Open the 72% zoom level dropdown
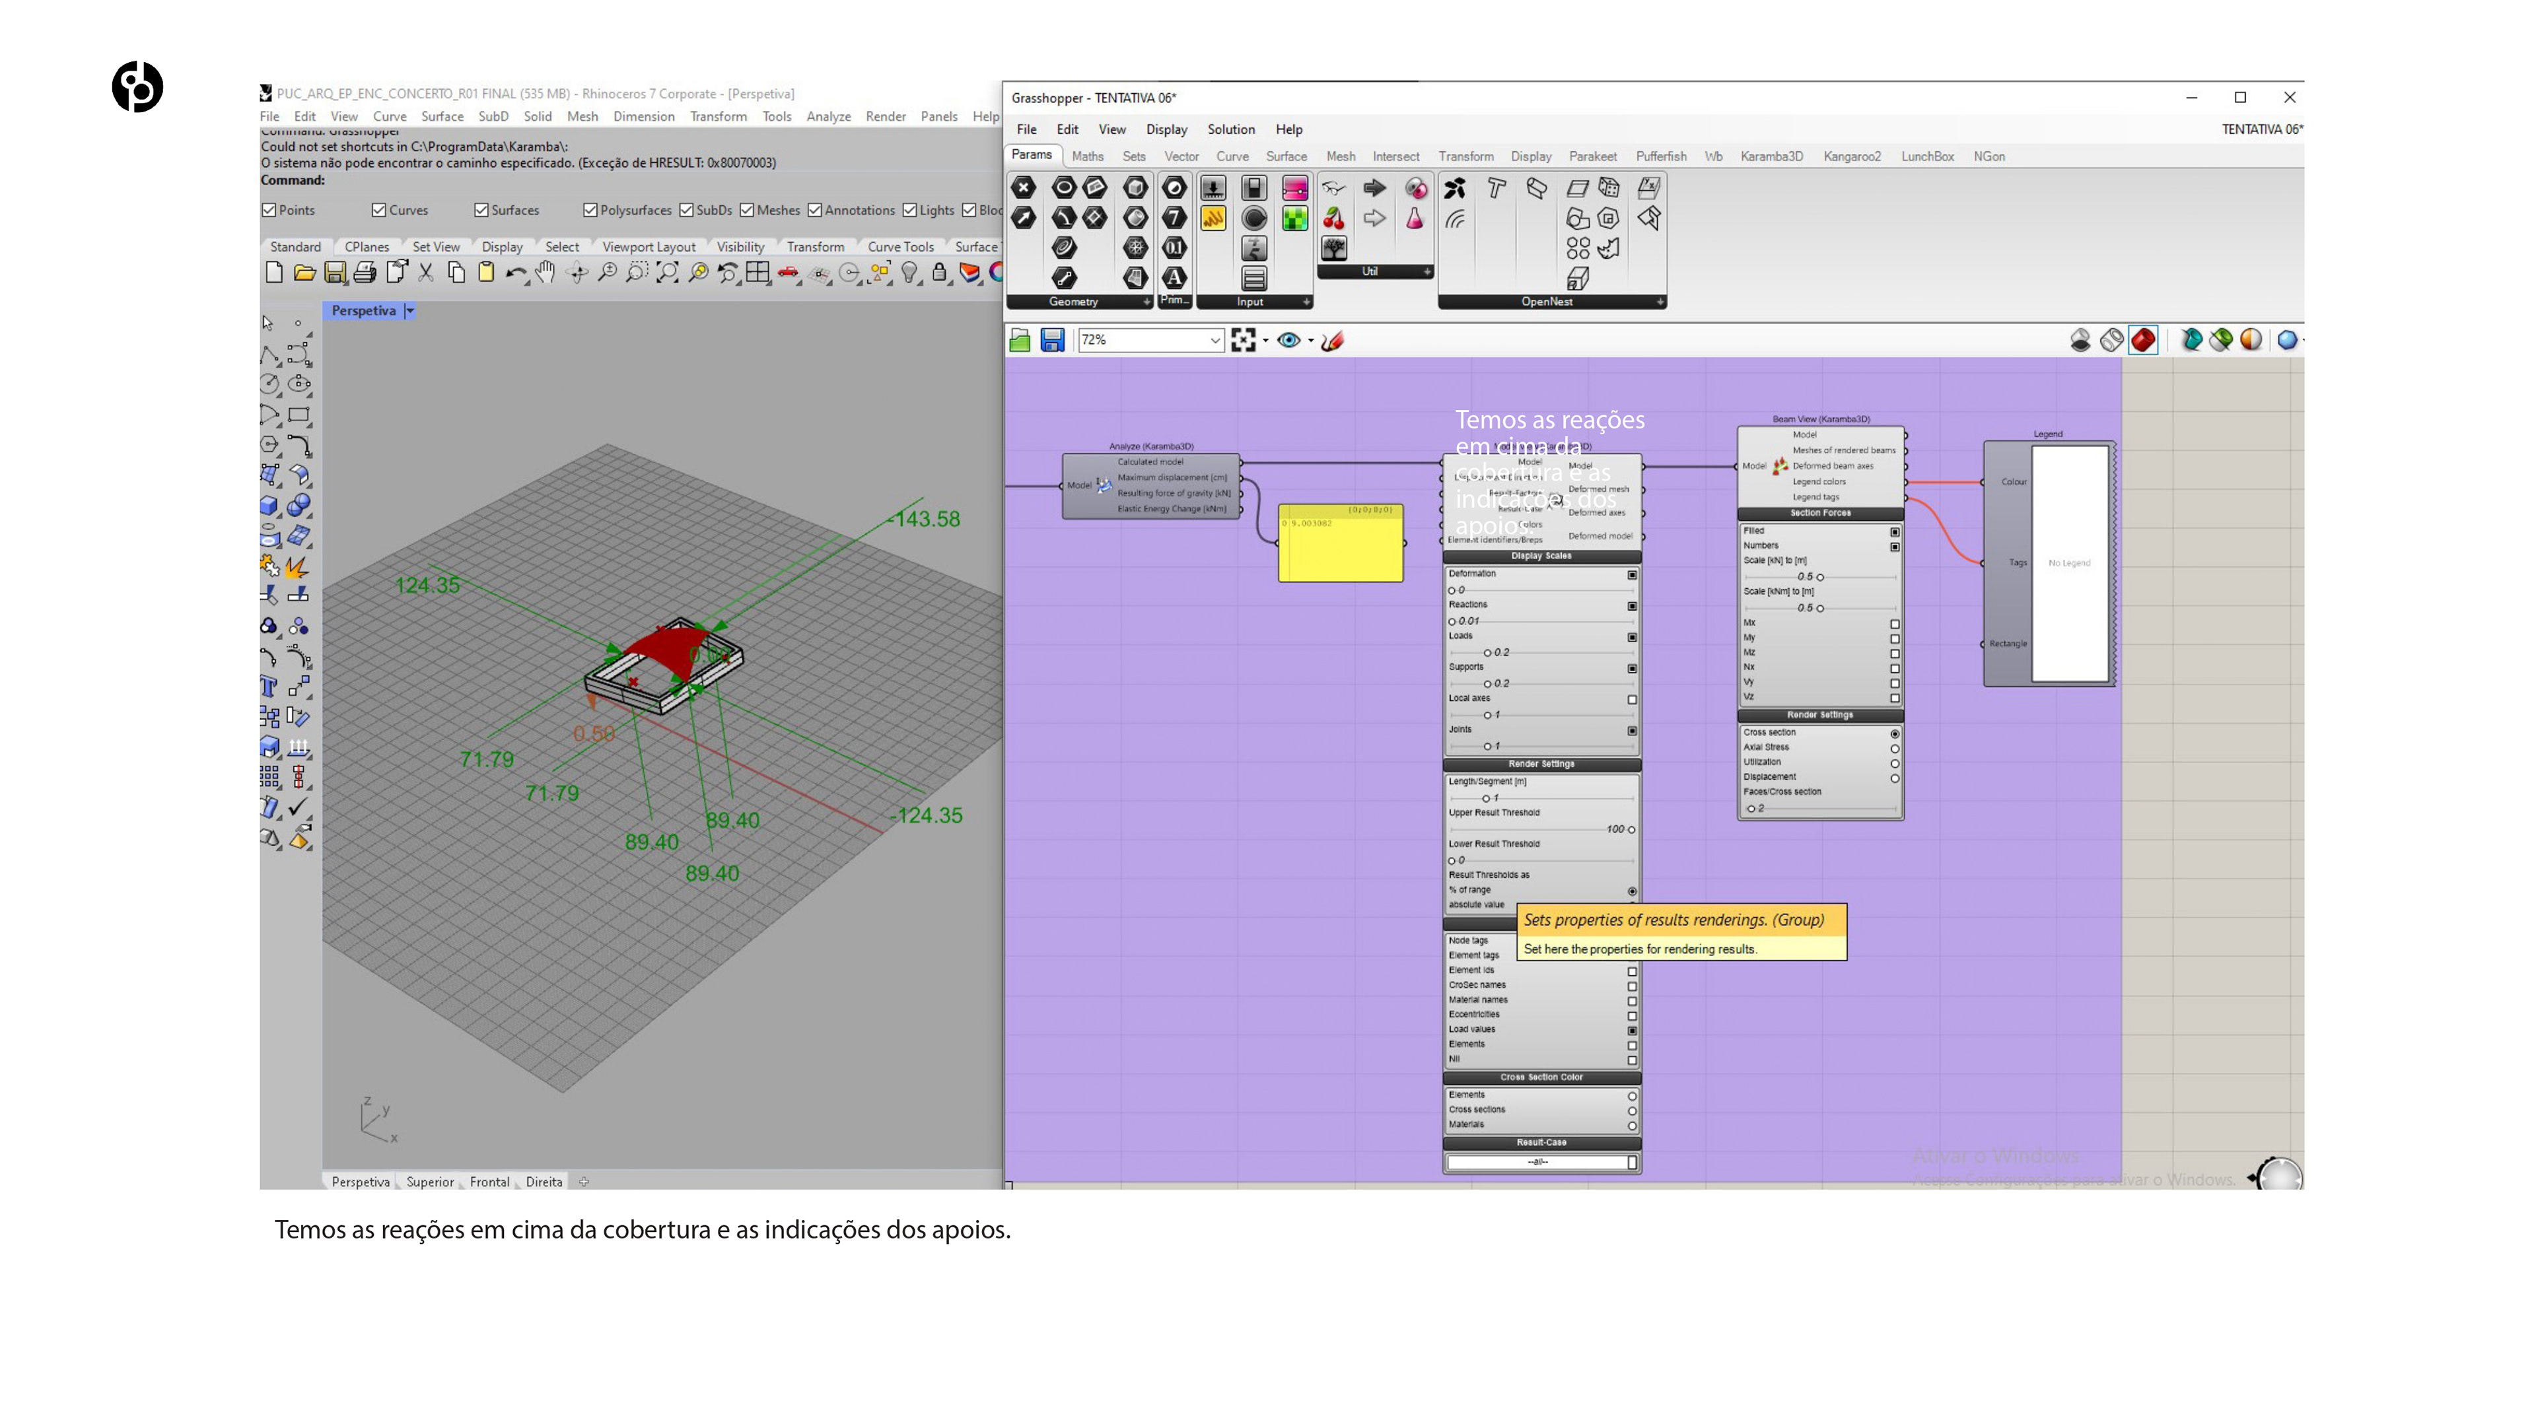Viewport: 2536px width, 1426px height. point(1215,341)
